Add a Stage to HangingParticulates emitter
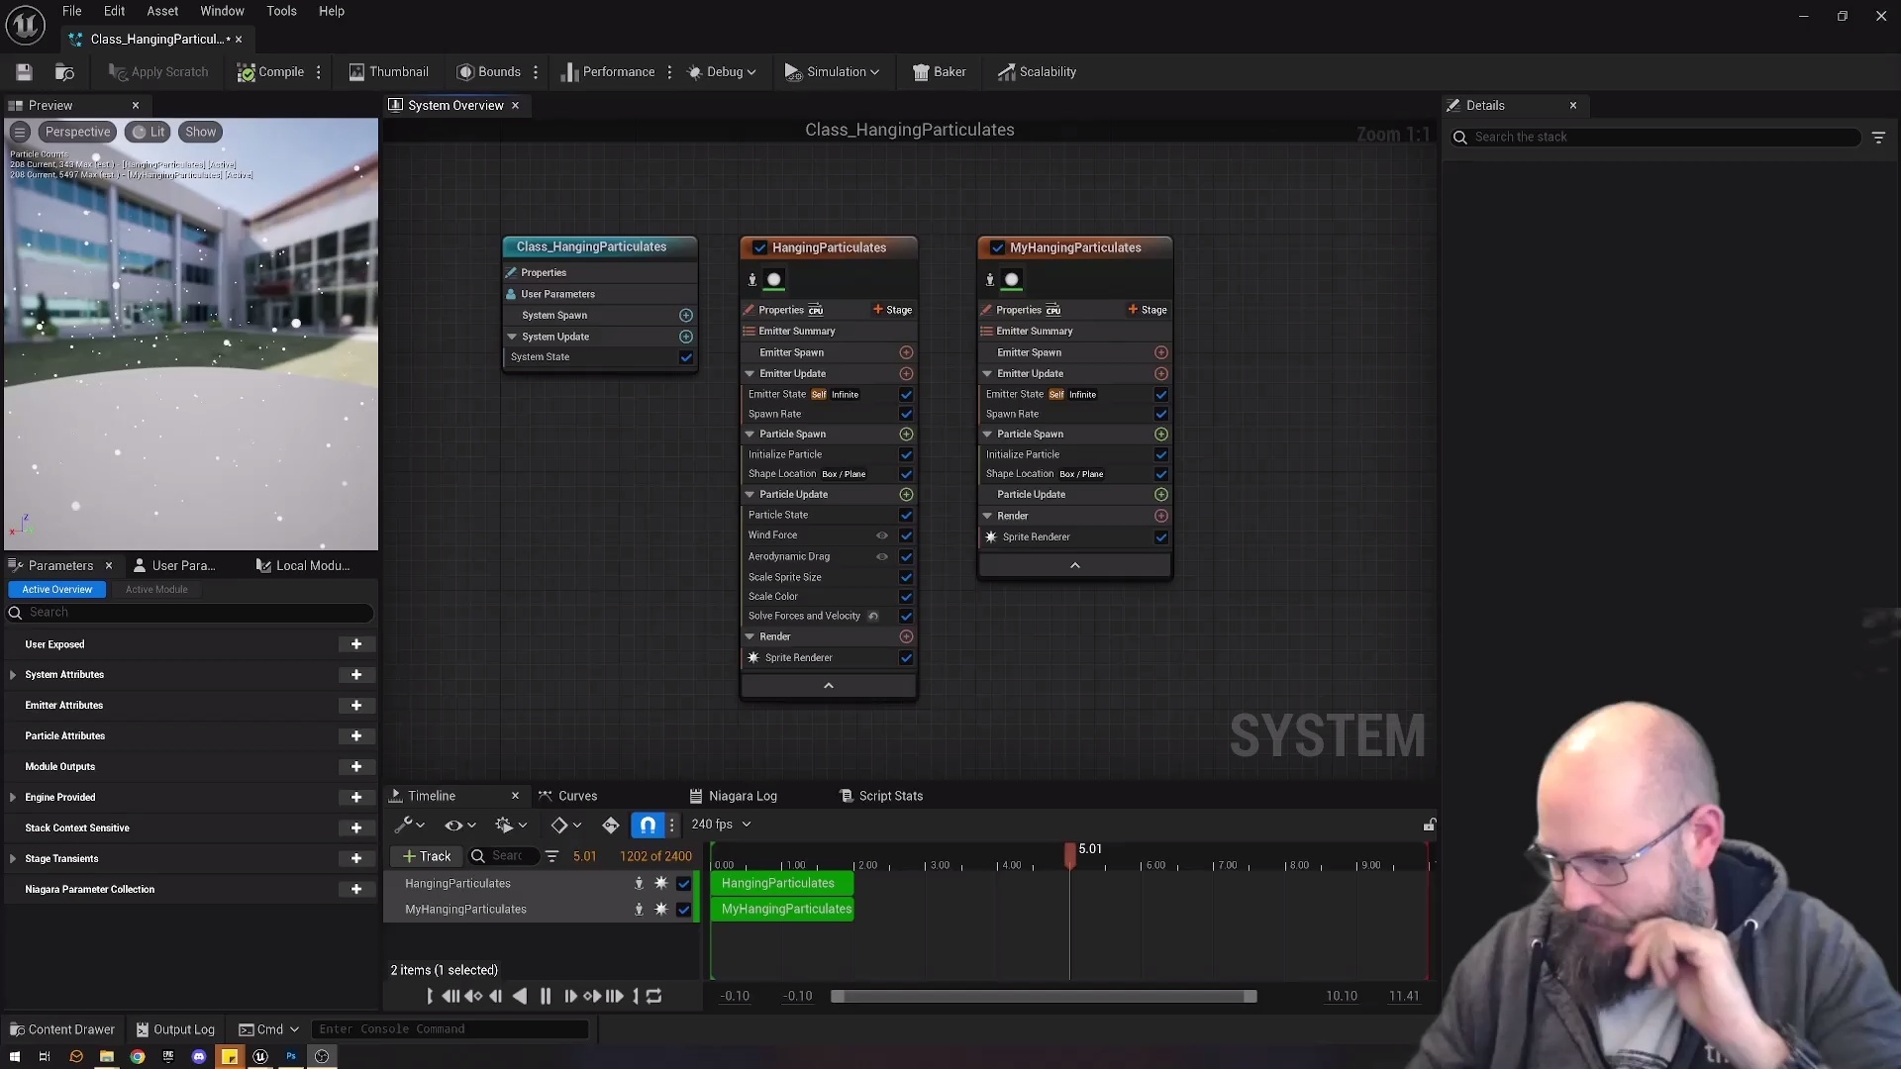 coord(892,310)
